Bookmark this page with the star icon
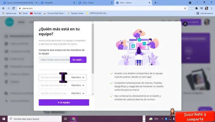 (185, 8)
